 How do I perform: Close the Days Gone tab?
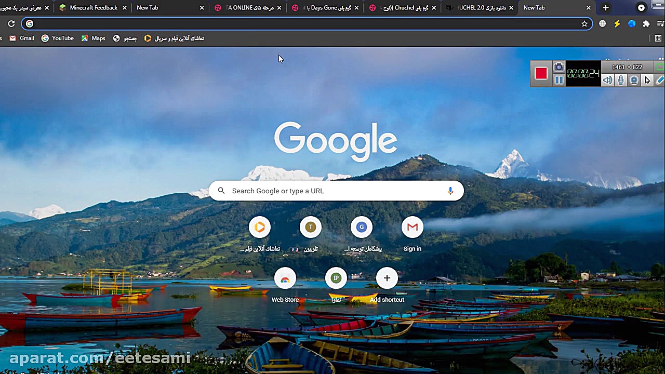(x=356, y=8)
